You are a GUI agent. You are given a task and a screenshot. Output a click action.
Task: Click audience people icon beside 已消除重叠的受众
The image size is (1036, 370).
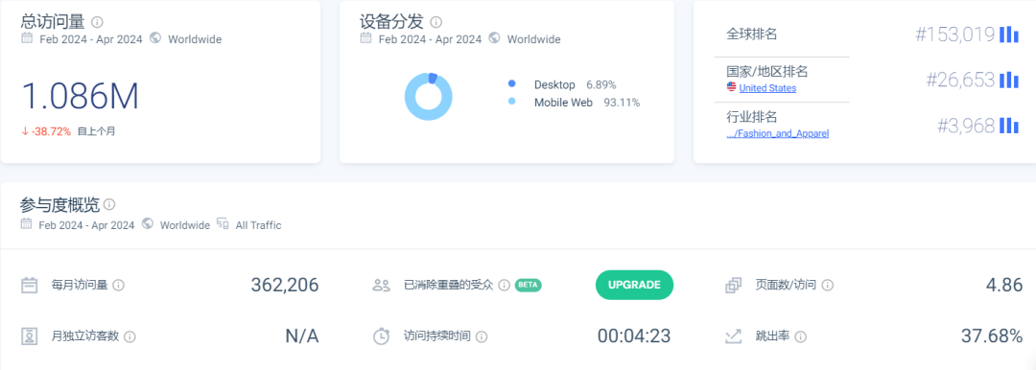coord(381,286)
